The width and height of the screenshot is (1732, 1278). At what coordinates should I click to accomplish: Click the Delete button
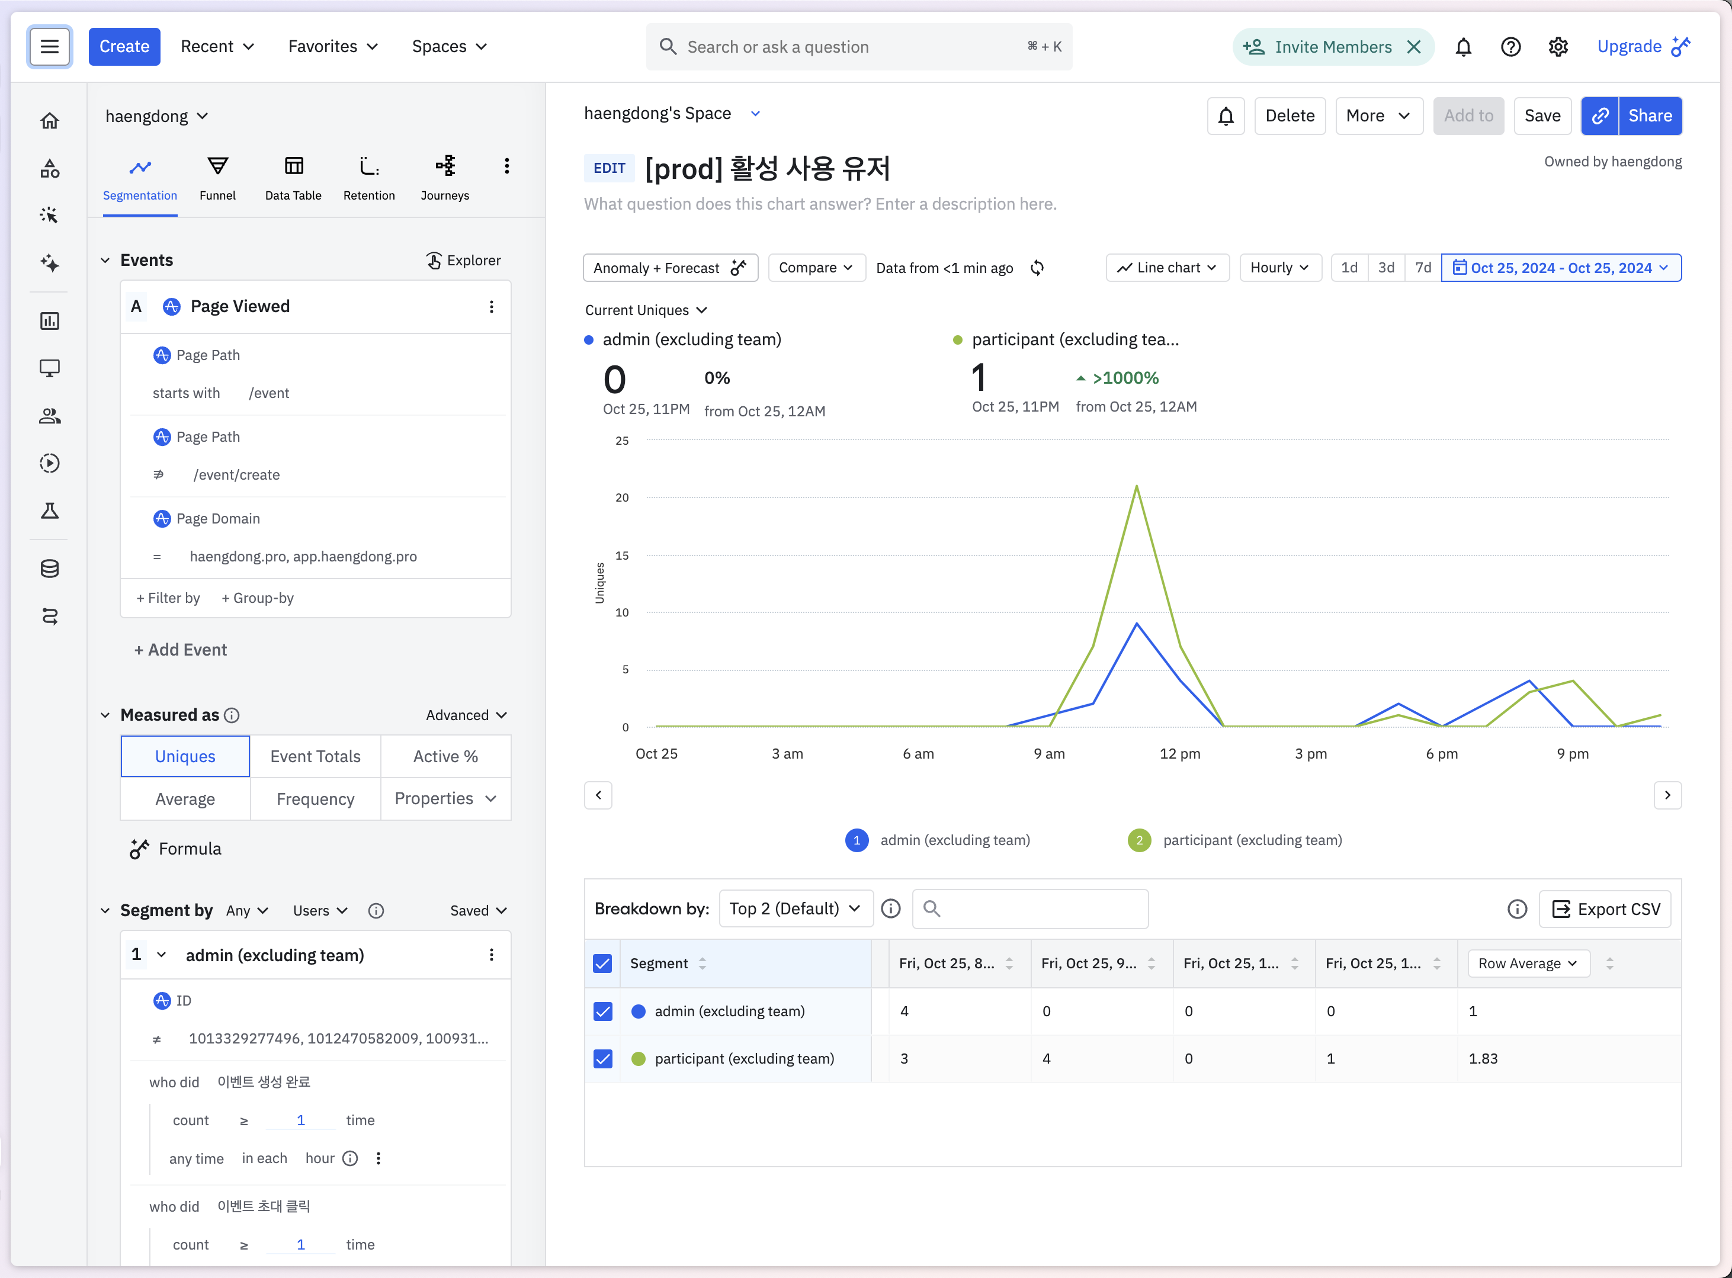coord(1290,116)
